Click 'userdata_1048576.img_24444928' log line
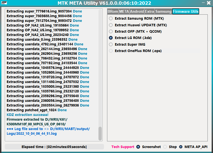This screenshot has height=153, width=213. (x=48, y=68)
